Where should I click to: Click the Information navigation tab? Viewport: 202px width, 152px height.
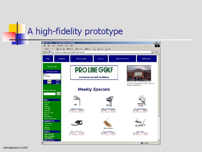click(147, 59)
